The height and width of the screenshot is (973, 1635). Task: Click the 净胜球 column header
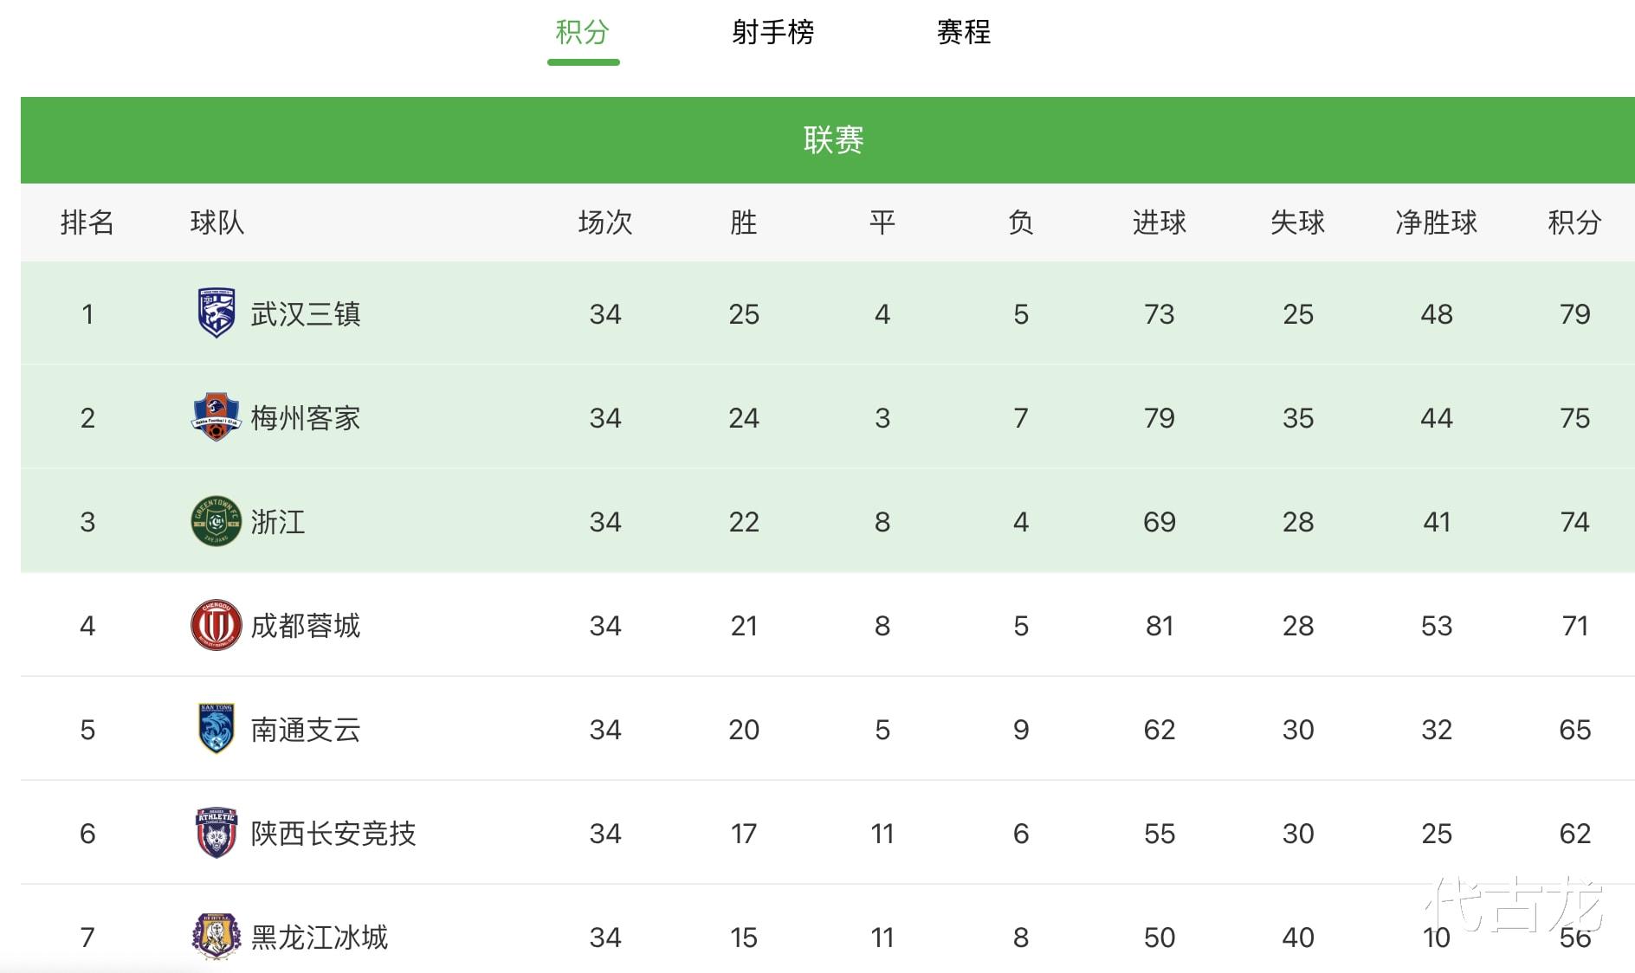(x=1436, y=222)
